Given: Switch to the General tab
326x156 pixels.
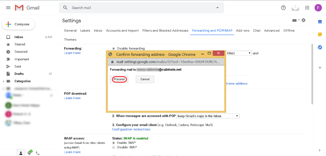Looking at the screenshot, I should (70, 31).
